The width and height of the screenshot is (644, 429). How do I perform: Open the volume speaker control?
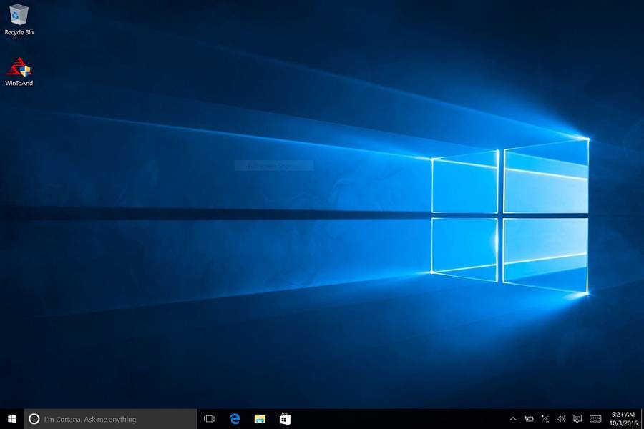[x=561, y=419]
